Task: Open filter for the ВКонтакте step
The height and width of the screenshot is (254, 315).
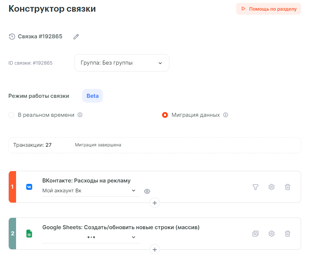Action: coord(256,187)
